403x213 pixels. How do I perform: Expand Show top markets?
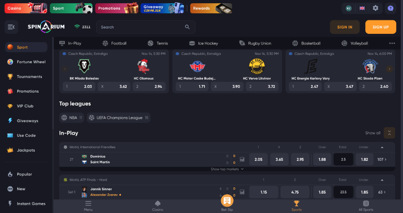[x=227, y=169]
